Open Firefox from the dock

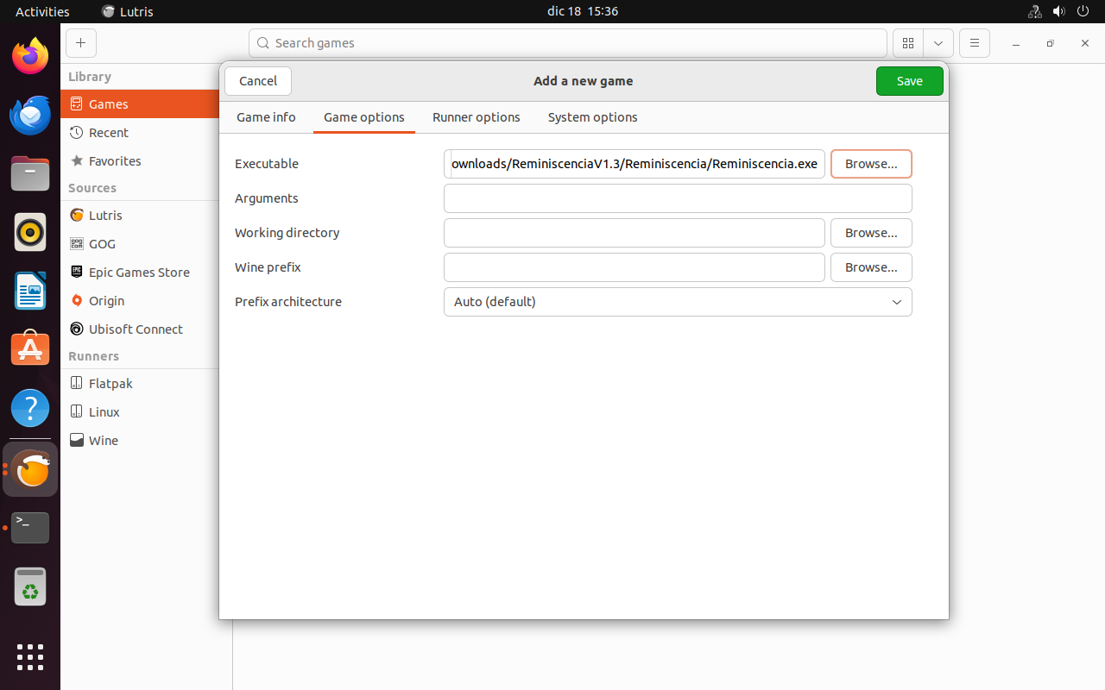(x=30, y=56)
